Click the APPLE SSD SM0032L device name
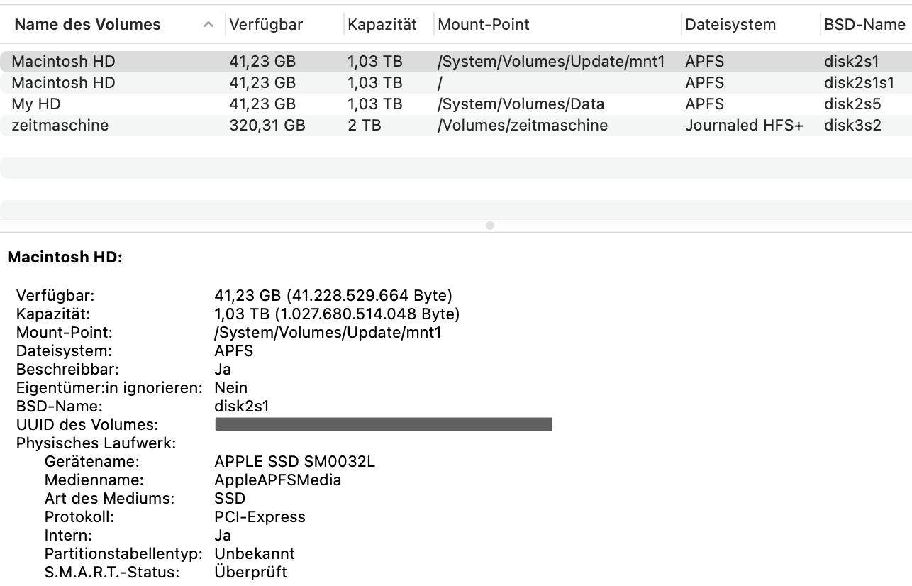 coord(294,462)
